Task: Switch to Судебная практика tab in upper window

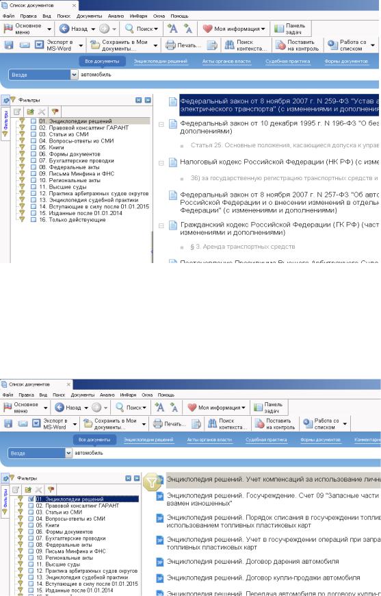Action: coord(288,61)
